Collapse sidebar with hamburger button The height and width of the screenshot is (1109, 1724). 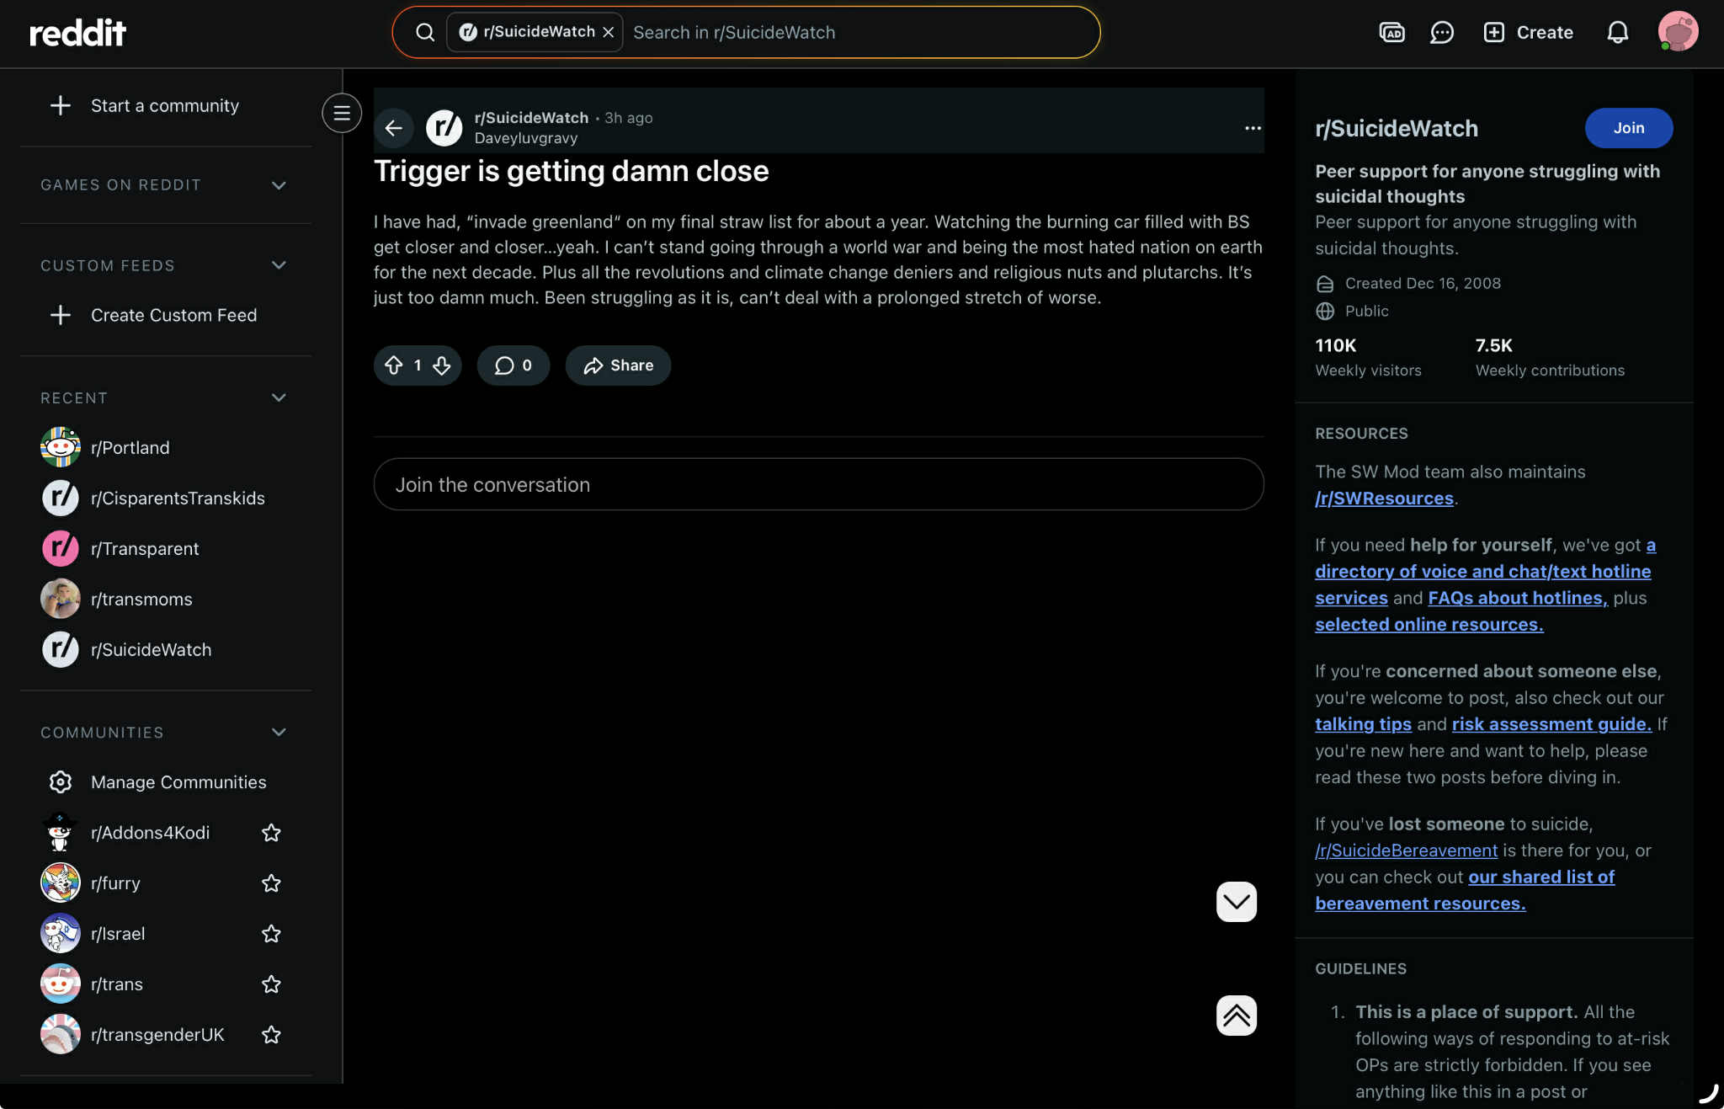click(341, 113)
